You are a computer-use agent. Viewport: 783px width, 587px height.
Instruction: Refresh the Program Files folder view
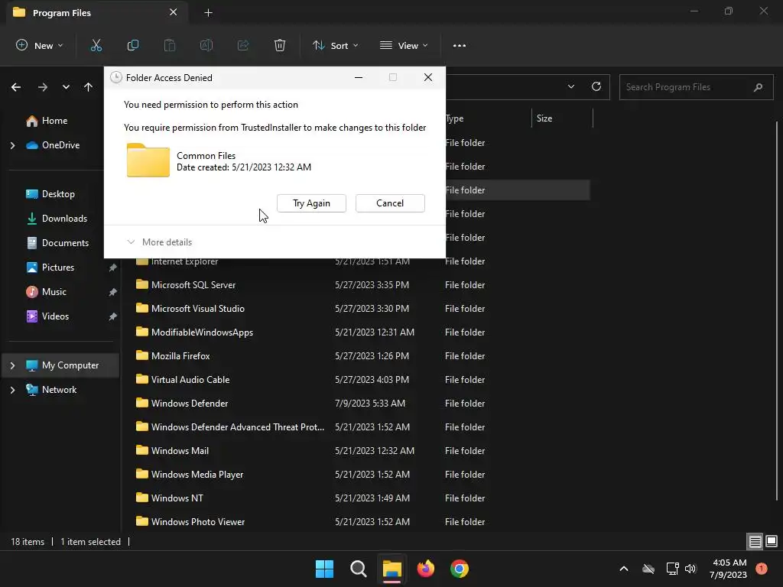click(596, 86)
